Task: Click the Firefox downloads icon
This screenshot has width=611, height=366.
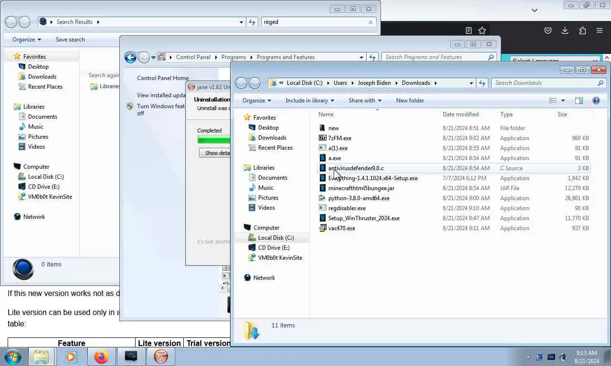Action: tap(565, 30)
